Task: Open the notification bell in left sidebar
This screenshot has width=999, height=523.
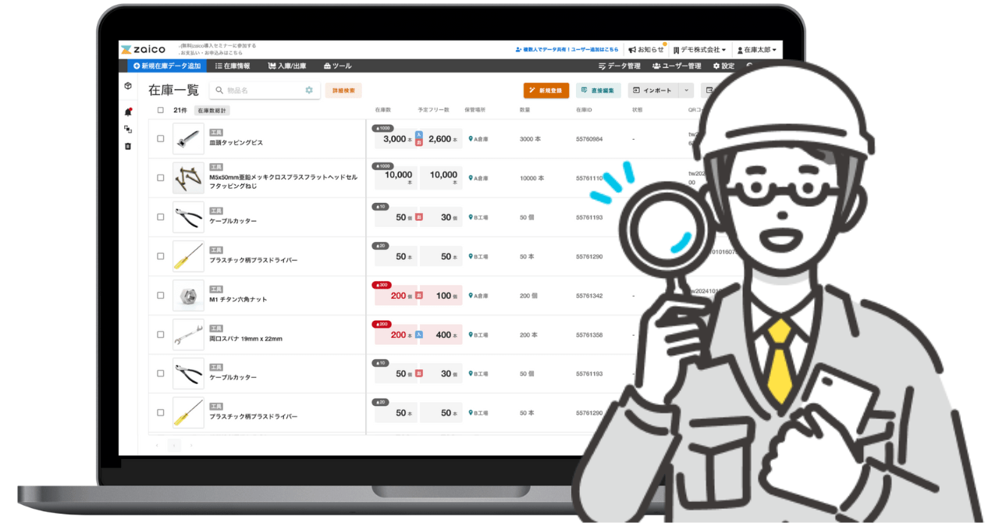Action: [128, 112]
